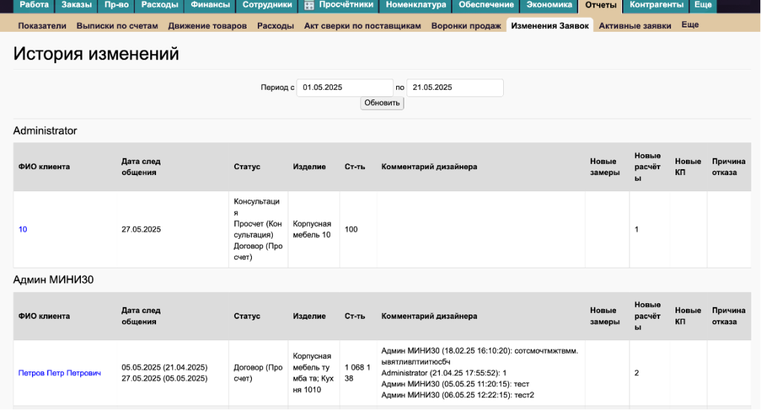Screen dimensions: 761x410
Task: Click the calculator icon in the Просчётчики tab
Action: pyautogui.click(x=310, y=5)
